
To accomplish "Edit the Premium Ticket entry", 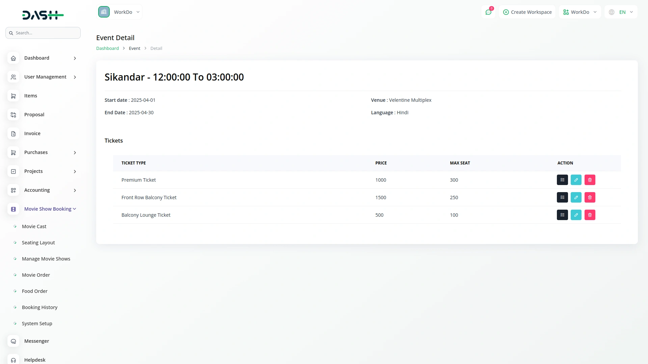I will (x=576, y=180).
